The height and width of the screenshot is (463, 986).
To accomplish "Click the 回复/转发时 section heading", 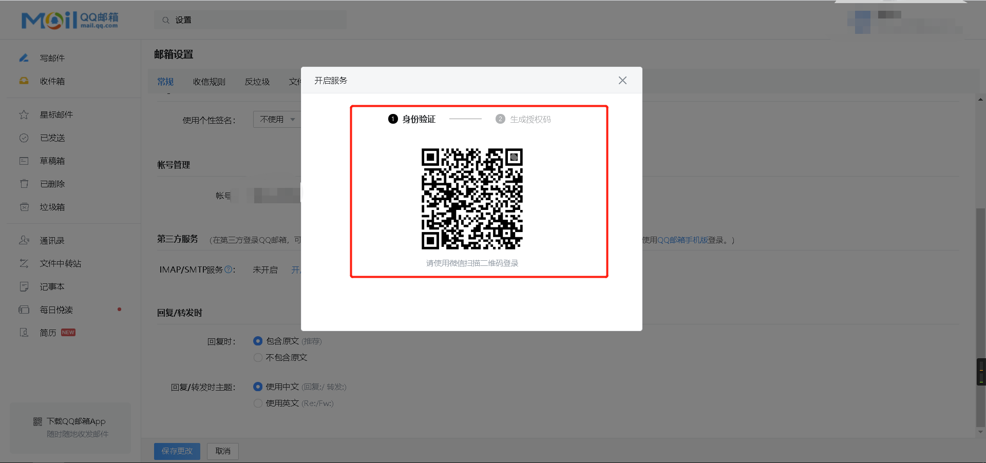I will click(x=180, y=313).
